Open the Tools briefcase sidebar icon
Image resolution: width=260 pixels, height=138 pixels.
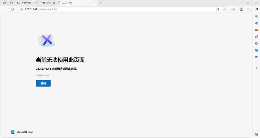click(256, 30)
